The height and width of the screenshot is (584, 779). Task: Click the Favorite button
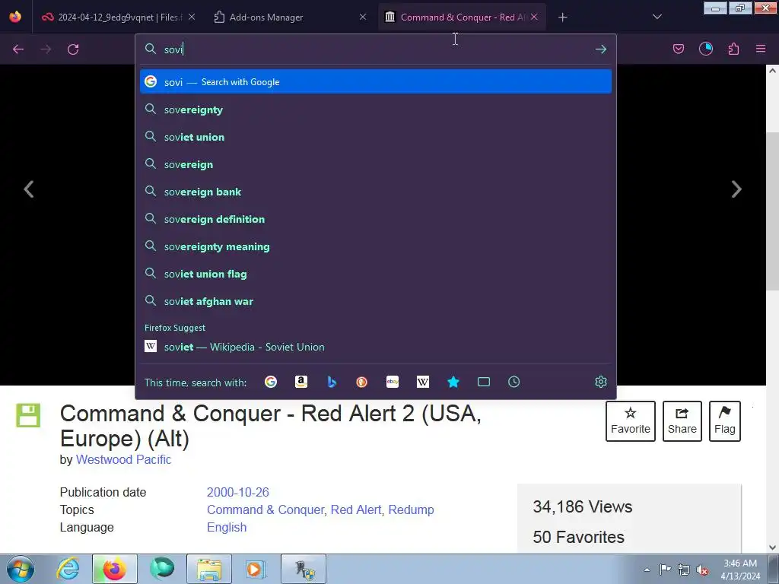630,421
